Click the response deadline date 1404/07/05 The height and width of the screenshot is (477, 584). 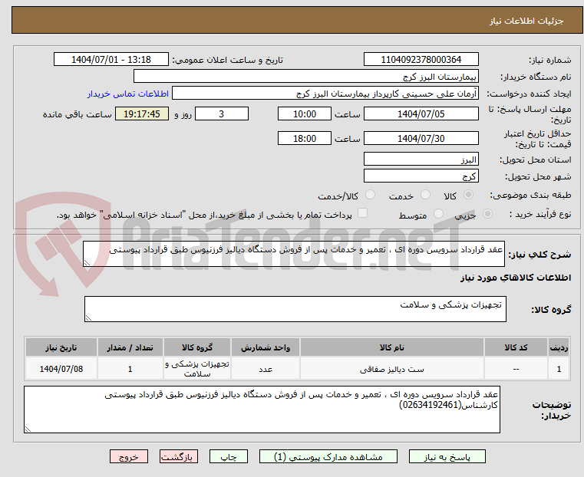[x=421, y=113]
